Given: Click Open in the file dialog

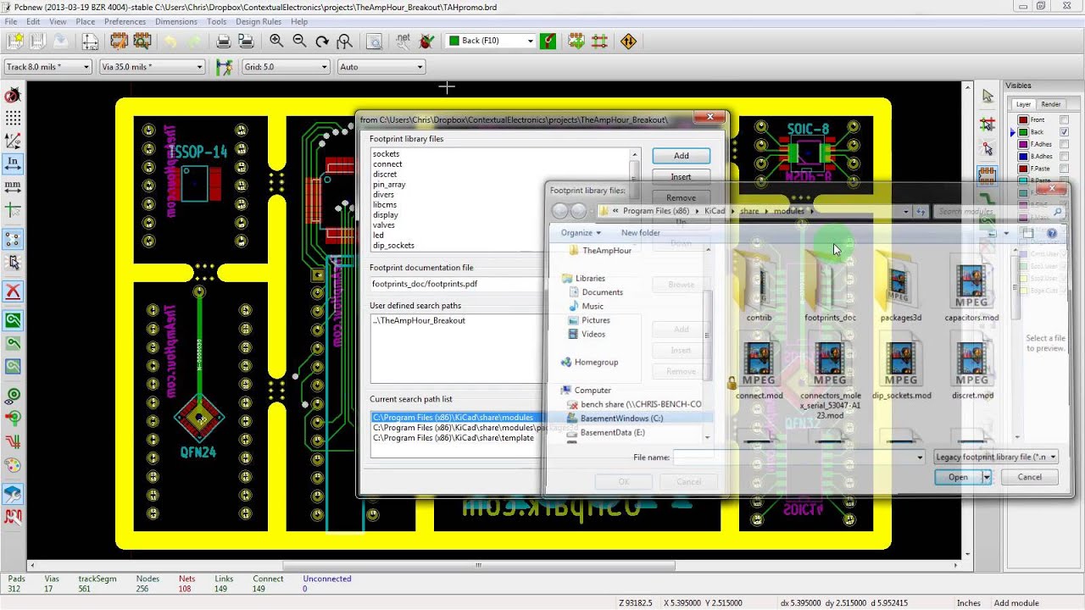Looking at the screenshot, I should pos(958,477).
